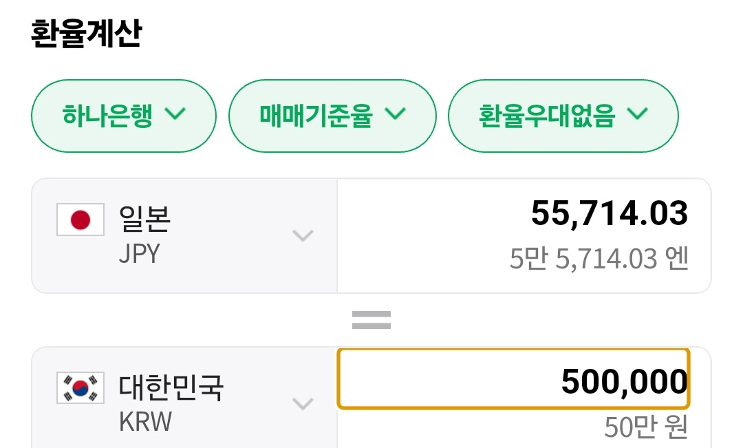Viewport: 743px width, 448px height.
Task: Select the 일본 country label
Action: point(144,219)
